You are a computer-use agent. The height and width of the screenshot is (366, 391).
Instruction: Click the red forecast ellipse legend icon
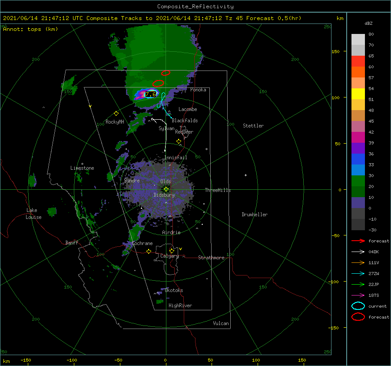point(358,317)
